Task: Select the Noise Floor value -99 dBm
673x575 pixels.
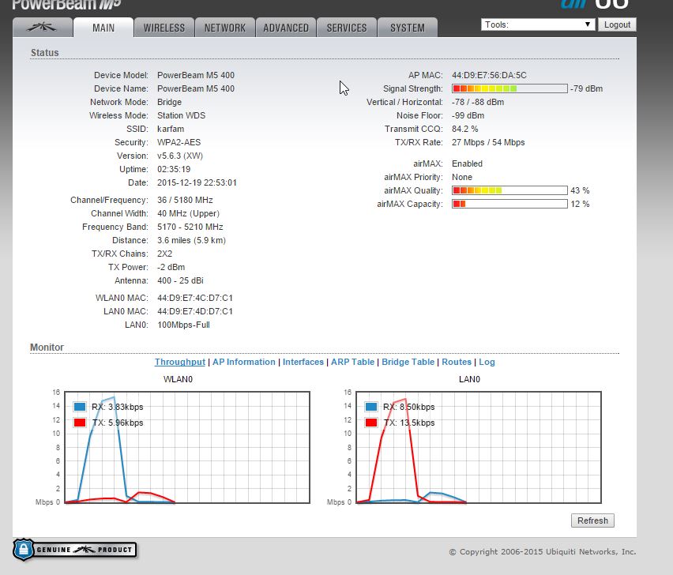Action: coord(468,115)
